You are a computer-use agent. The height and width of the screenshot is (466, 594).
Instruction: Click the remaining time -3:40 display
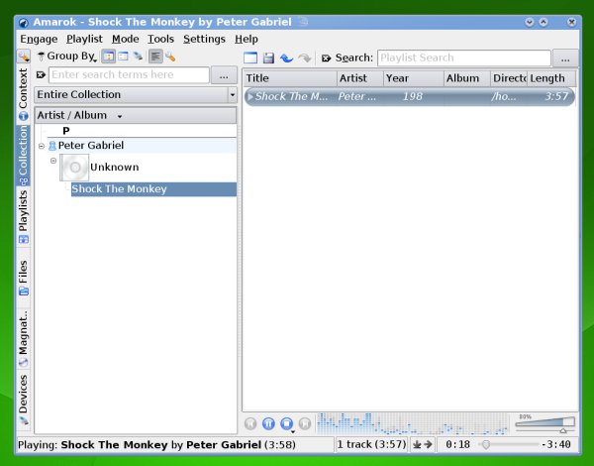coord(556,444)
